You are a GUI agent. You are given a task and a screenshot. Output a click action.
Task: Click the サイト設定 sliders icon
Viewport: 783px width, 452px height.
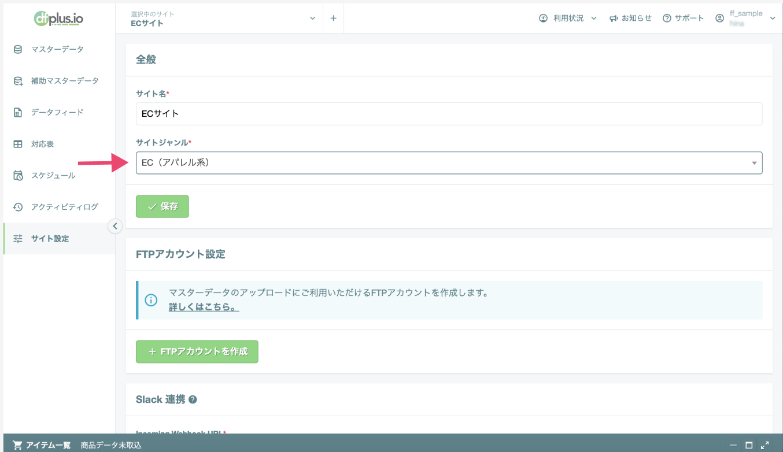tap(18, 238)
